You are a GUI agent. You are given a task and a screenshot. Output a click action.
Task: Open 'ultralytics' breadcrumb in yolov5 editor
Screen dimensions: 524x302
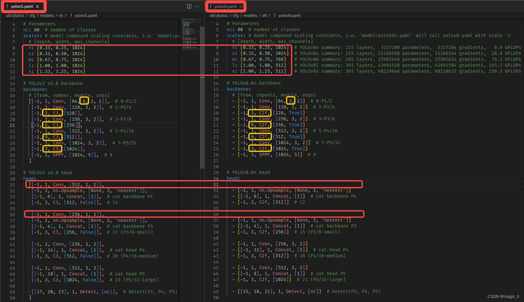point(15,15)
